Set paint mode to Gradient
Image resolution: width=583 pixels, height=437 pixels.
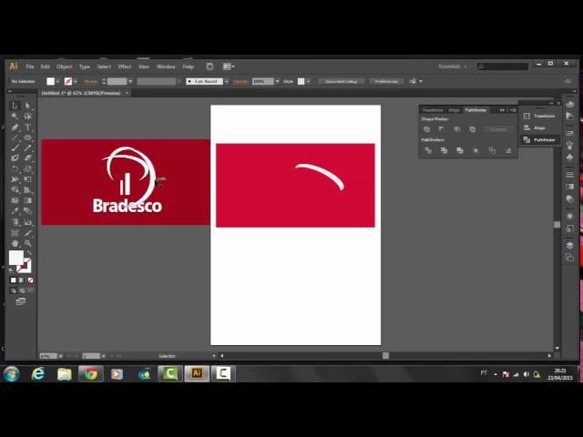[22, 280]
